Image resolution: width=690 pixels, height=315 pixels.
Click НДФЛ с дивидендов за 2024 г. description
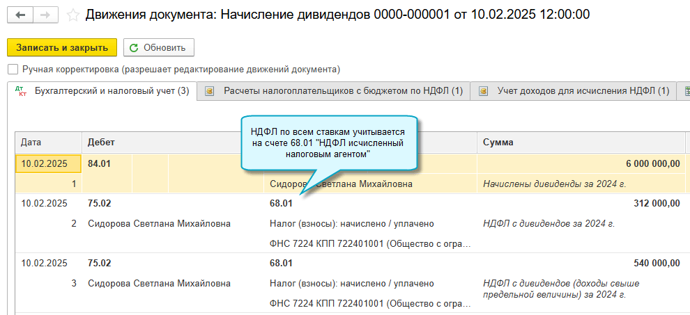[x=549, y=224]
